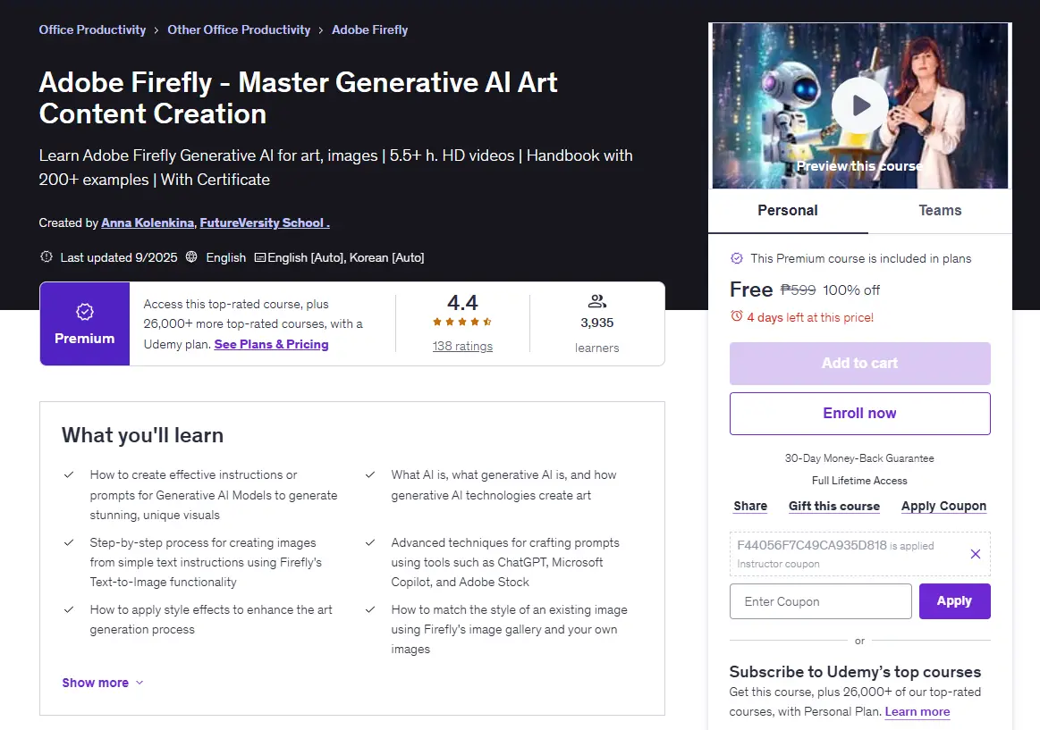The width and height of the screenshot is (1040, 730).
Task: Click the learners people icon
Action: coord(597,301)
